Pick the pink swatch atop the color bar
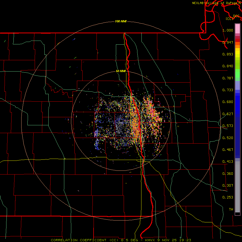 click(237, 29)
